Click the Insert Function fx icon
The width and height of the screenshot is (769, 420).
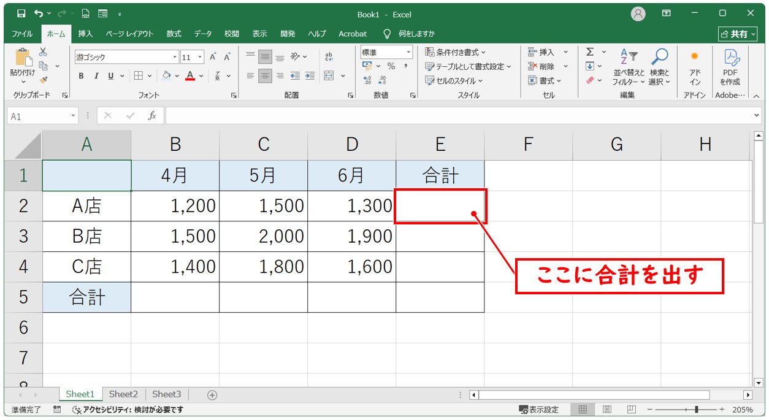pos(152,115)
